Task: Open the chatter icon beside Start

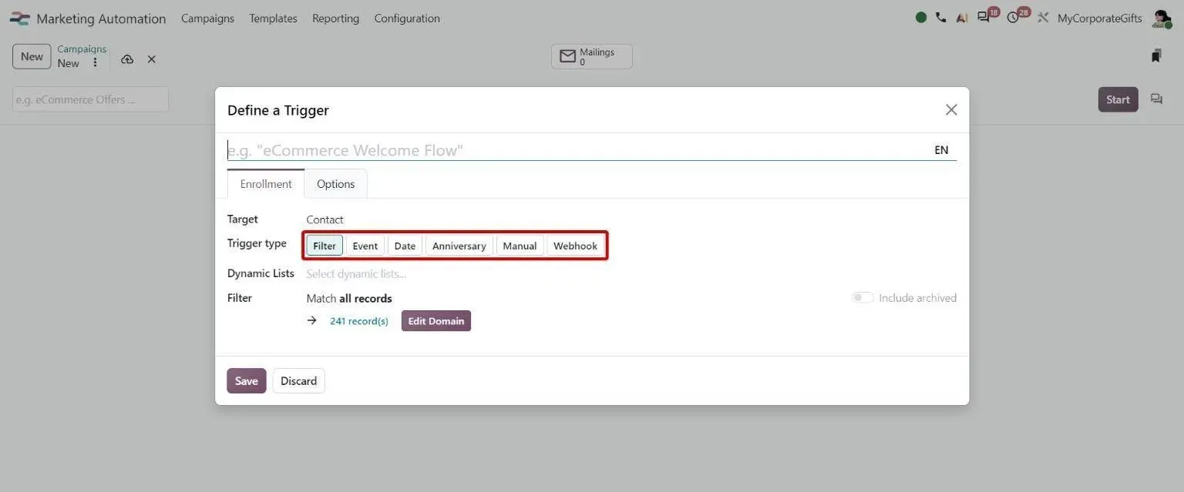Action: click(x=1156, y=99)
